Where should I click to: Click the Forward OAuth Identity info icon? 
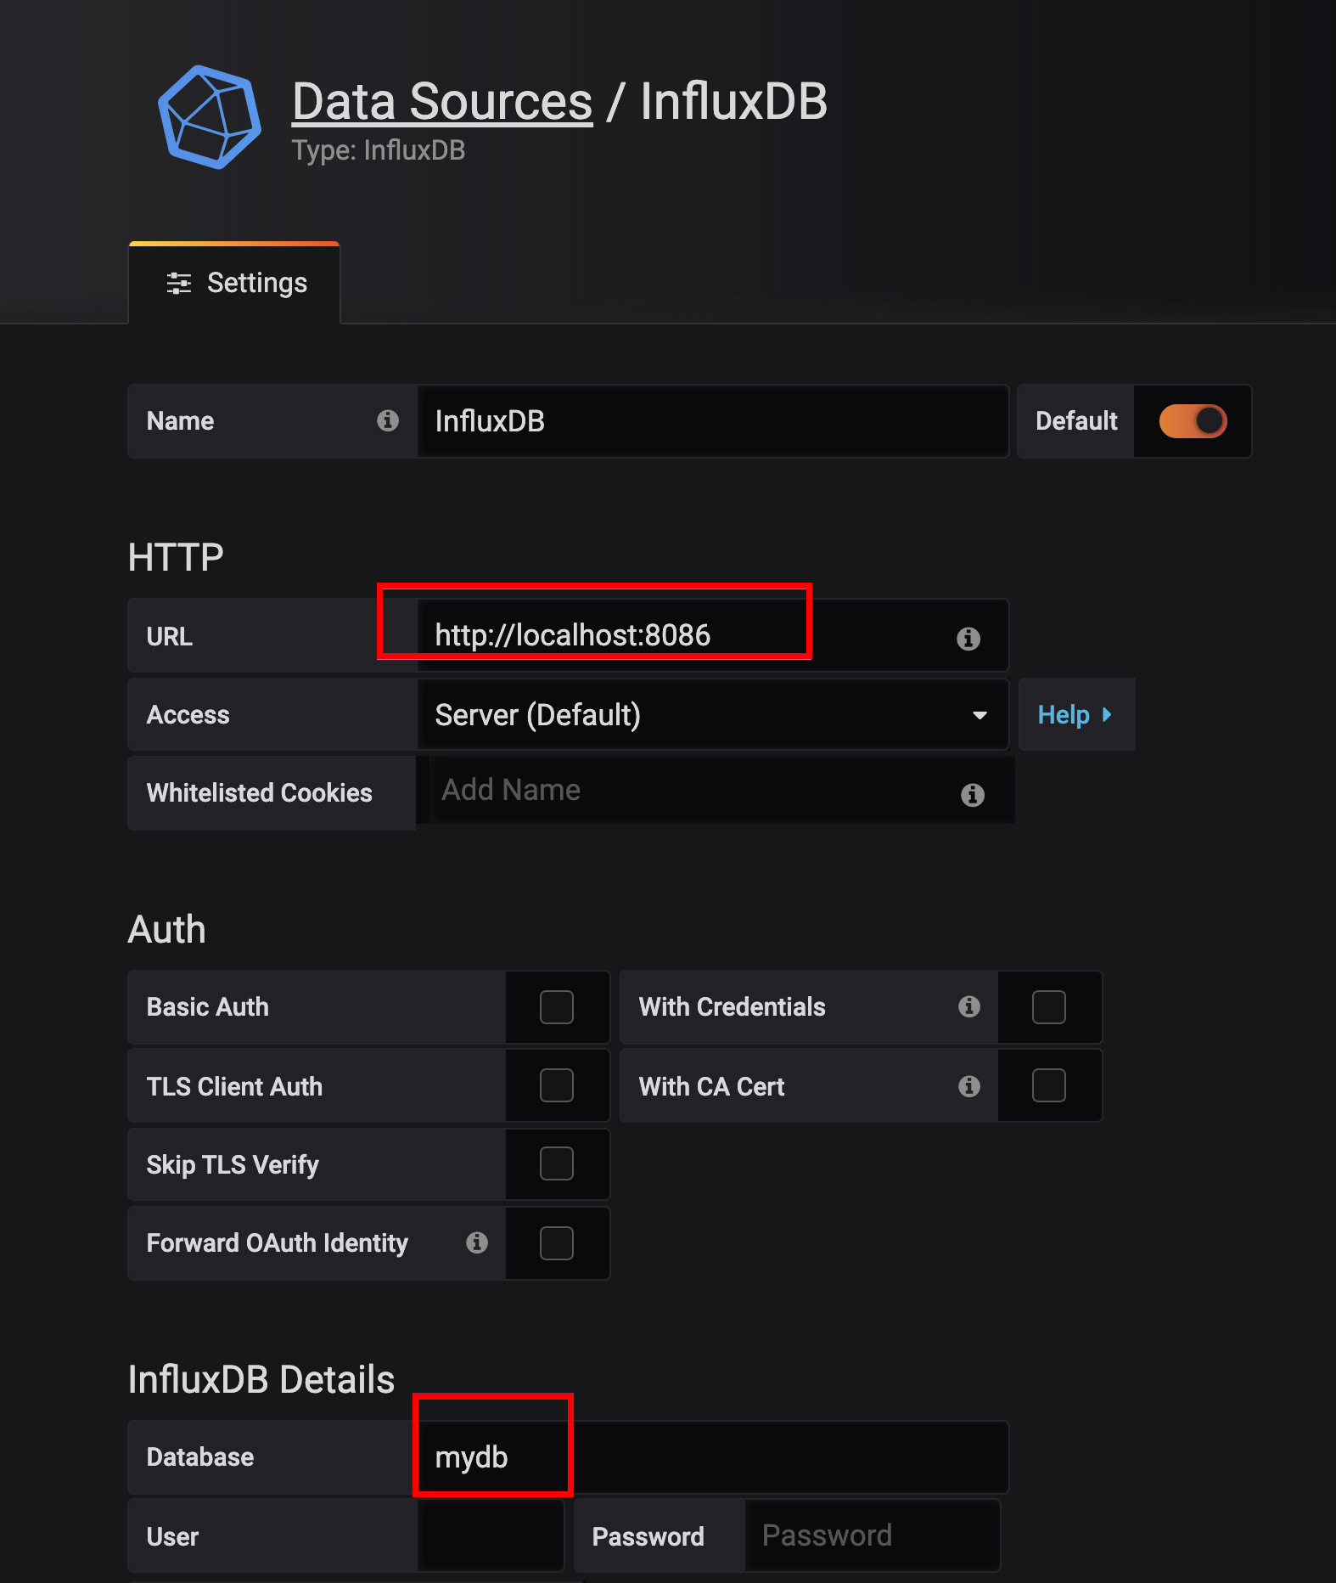pyautogui.click(x=477, y=1242)
